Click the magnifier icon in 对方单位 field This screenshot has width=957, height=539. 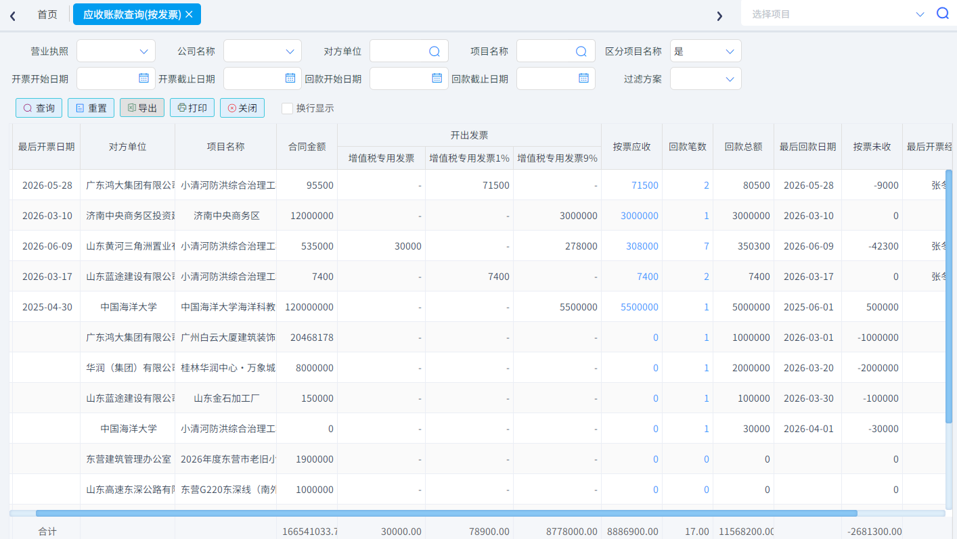(435, 51)
